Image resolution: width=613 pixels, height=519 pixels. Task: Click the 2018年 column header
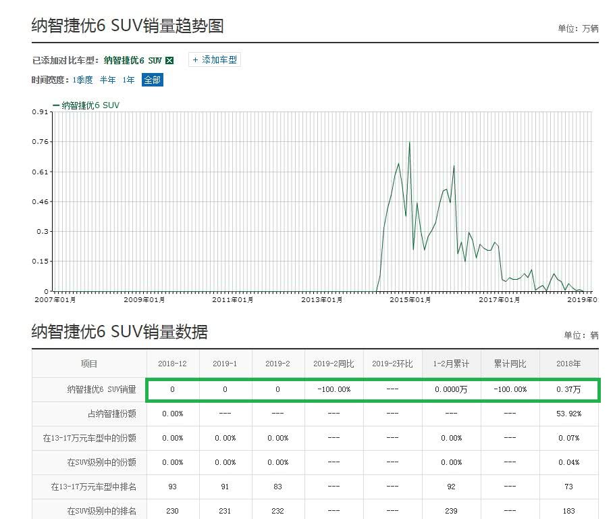click(x=568, y=364)
